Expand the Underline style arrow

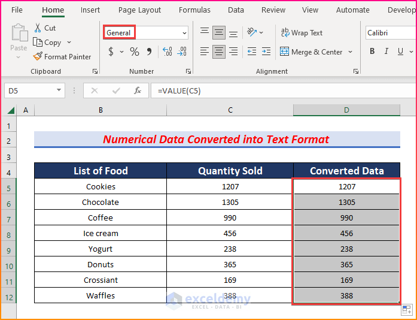coord(411,52)
